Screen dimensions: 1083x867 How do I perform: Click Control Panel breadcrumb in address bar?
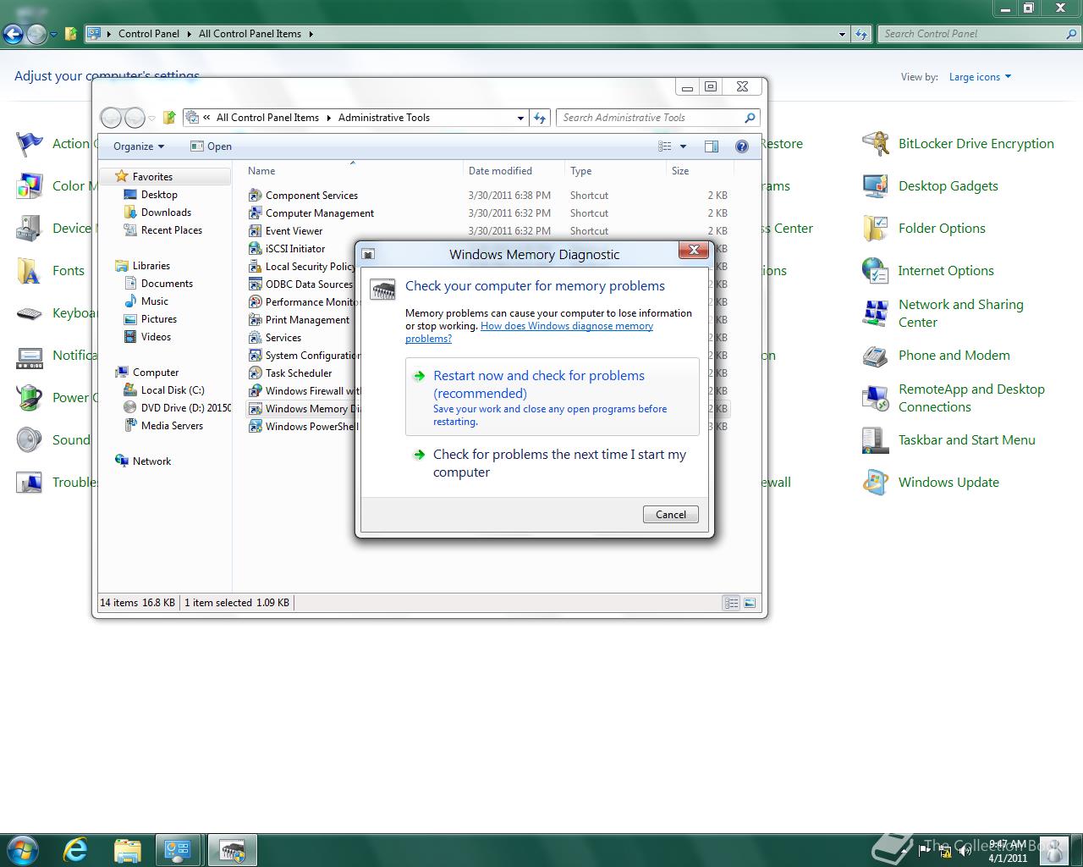[x=149, y=34]
